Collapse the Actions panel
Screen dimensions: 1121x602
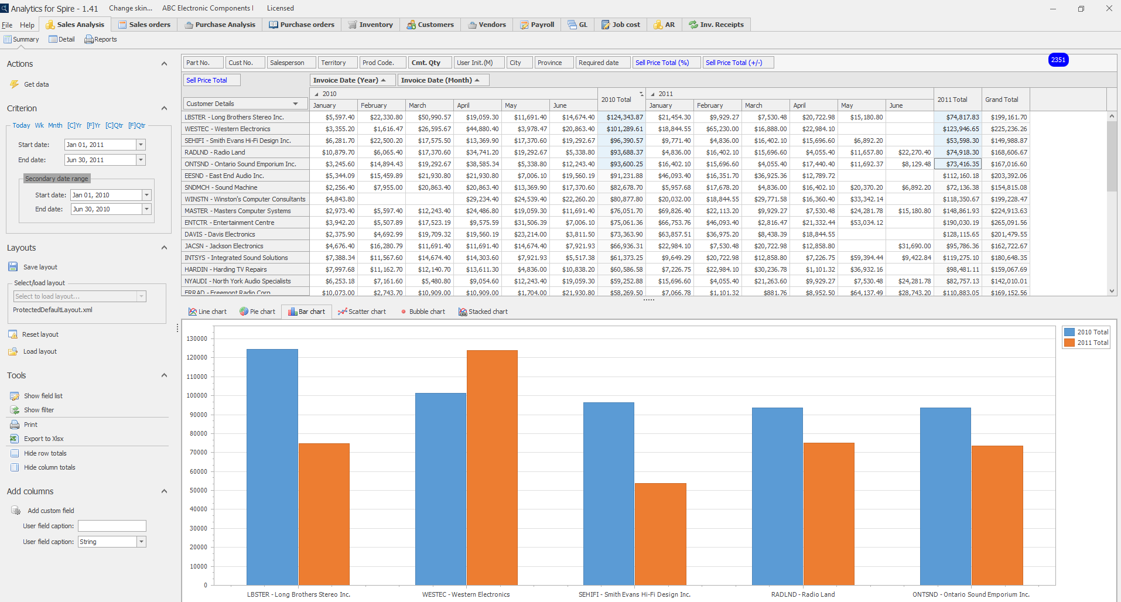pyautogui.click(x=164, y=64)
